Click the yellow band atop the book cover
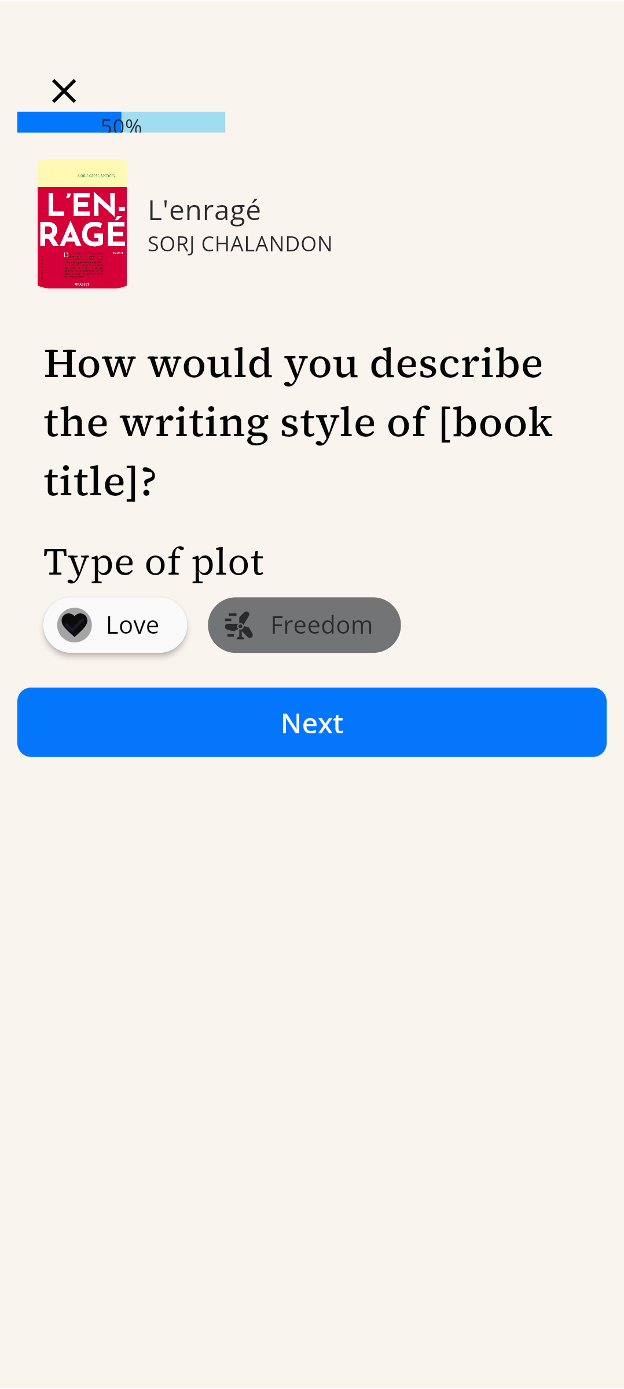The height and width of the screenshot is (1389, 624). [82, 173]
